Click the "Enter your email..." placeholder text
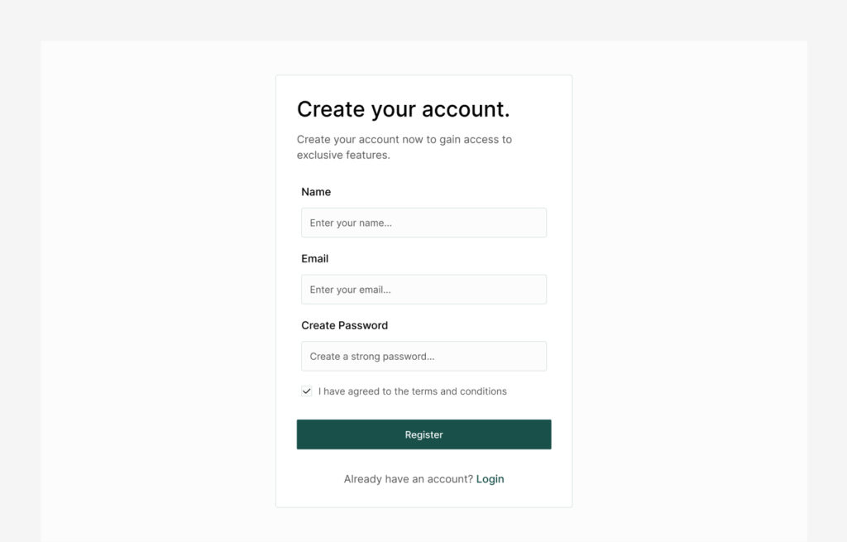This screenshot has height=542, width=847. [350, 290]
